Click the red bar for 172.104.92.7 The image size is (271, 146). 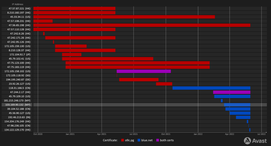coord(72,54)
